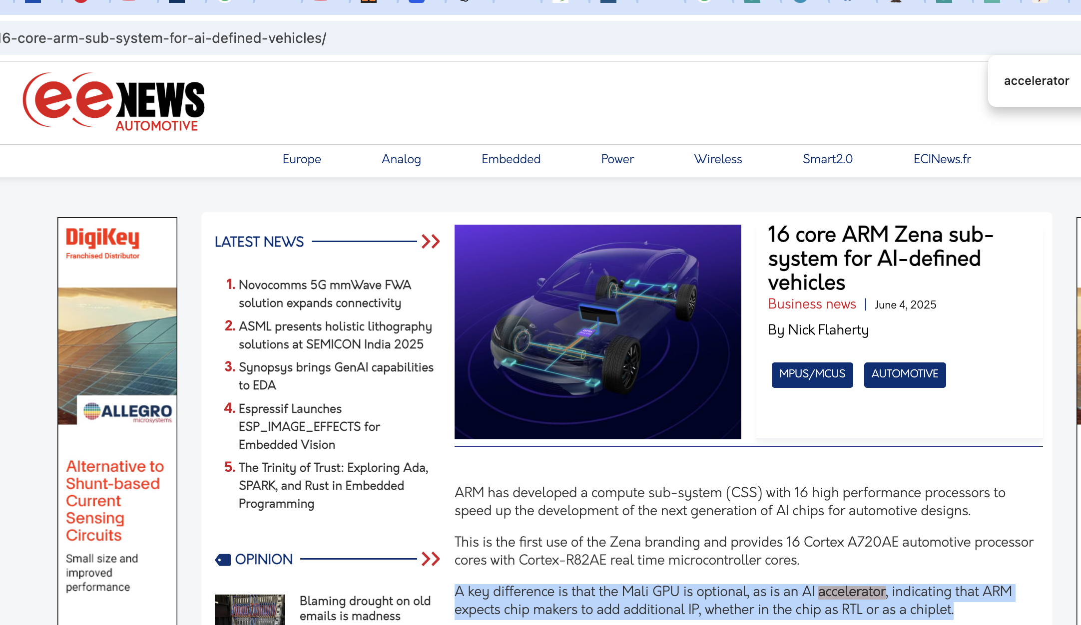Click the Nick Flaherty author name

tap(828, 330)
